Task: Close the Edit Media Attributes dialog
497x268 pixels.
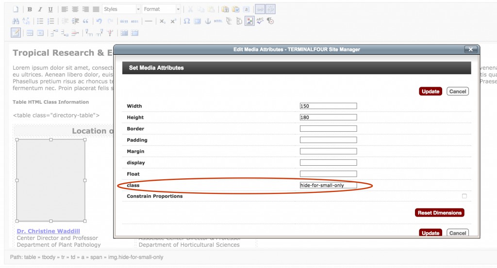Action: point(470,49)
